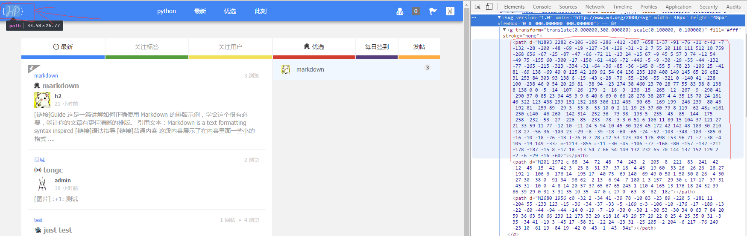Image resolution: width=747 pixels, height=236 pixels.
Task: Open the 同城 tag link
Action: [x=39, y=160]
